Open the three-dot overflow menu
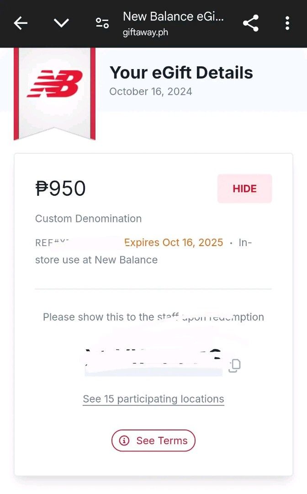This screenshot has height=494, width=307. pos(287,23)
